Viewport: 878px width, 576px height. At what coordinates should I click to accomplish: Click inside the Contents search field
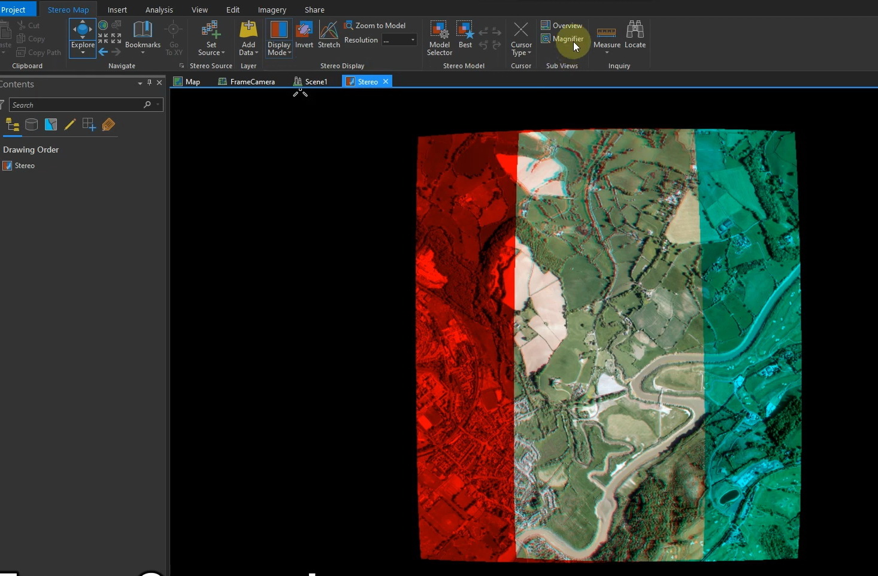[x=78, y=105]
